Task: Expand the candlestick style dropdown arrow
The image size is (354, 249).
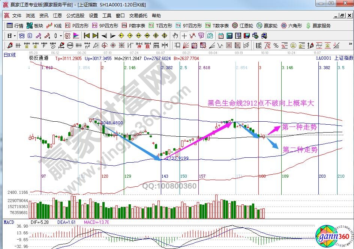Action: tap(61, 36)
